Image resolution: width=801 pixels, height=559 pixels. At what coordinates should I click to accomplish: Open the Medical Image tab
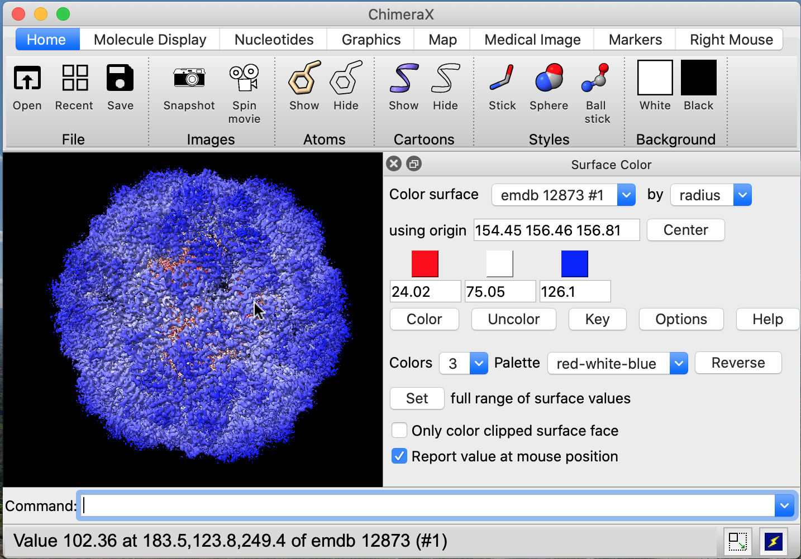tap(532, 40)
